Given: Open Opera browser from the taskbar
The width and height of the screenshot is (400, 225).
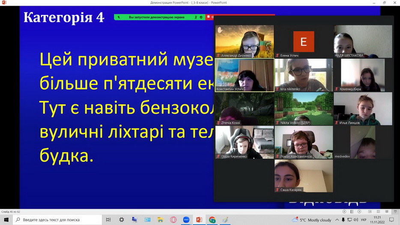Looking at the screenshot, I should (x=173, y=220).
